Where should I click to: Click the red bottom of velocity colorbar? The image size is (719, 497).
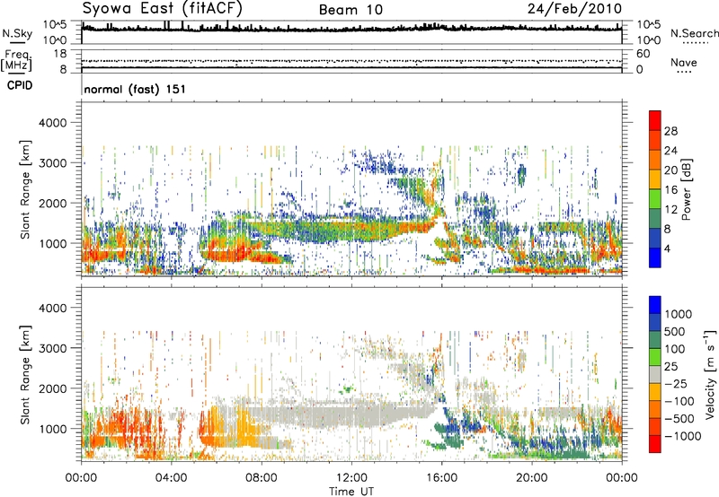click(x=655, y=444)
